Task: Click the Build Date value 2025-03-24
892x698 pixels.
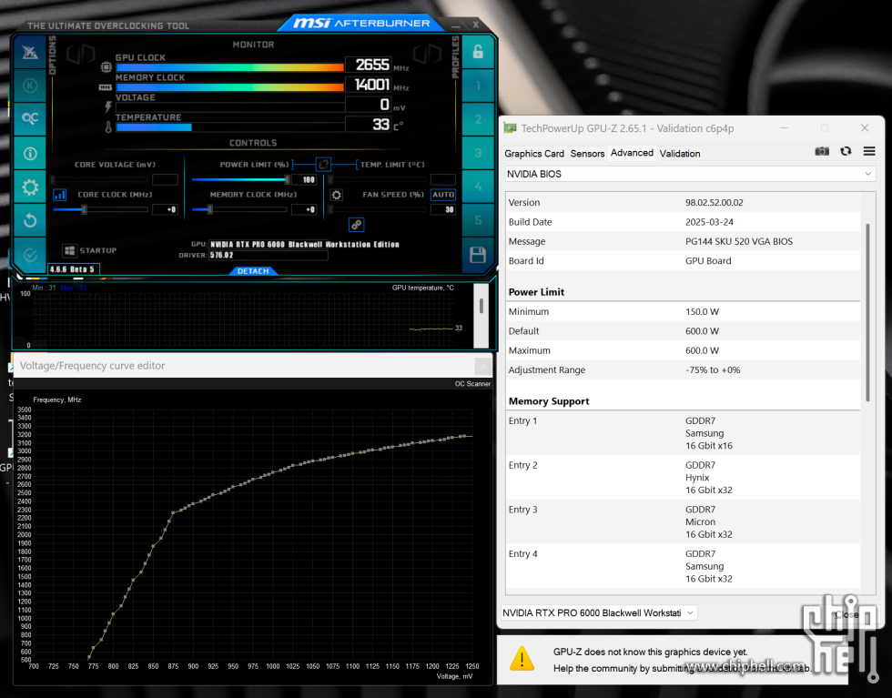Action: [709, 222]
